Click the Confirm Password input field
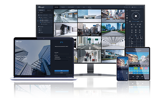The image size is (168, 103). (62, 60)
